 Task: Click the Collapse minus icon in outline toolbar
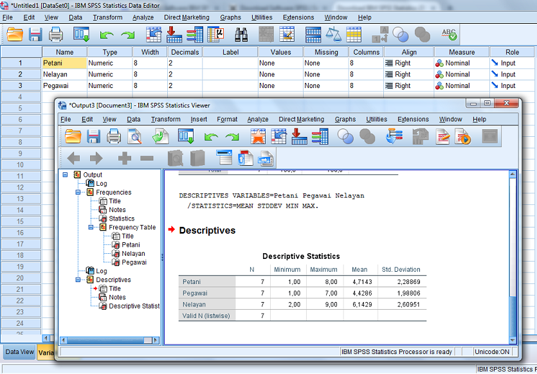147,158
